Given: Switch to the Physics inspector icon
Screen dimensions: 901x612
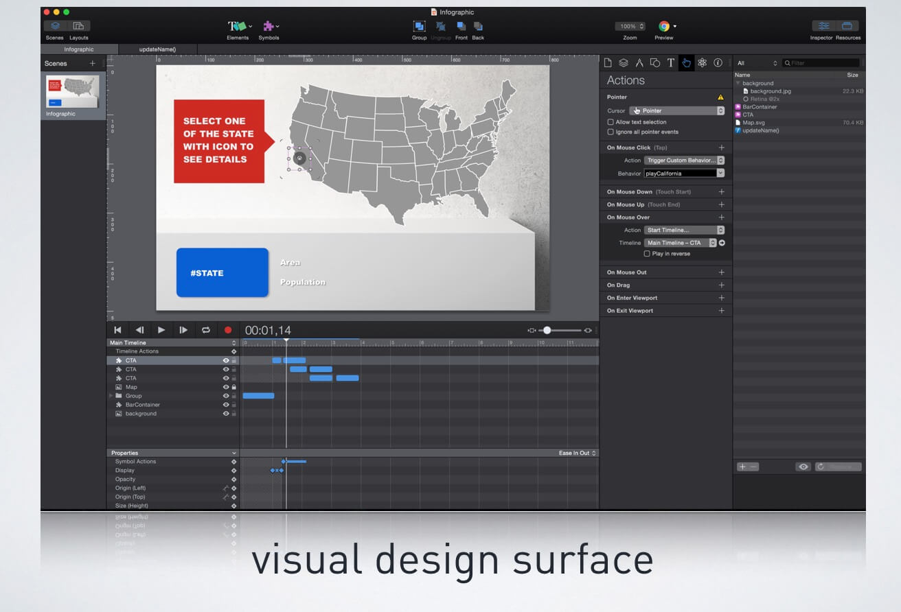Looking at the screenshot, I should 702,62.
